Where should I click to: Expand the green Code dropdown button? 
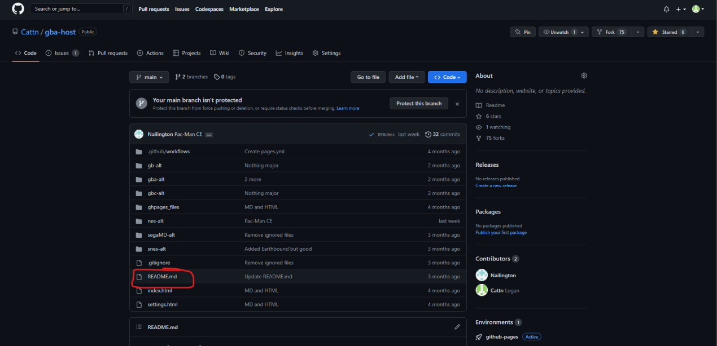pyautogui.click(x=447, y=77)
